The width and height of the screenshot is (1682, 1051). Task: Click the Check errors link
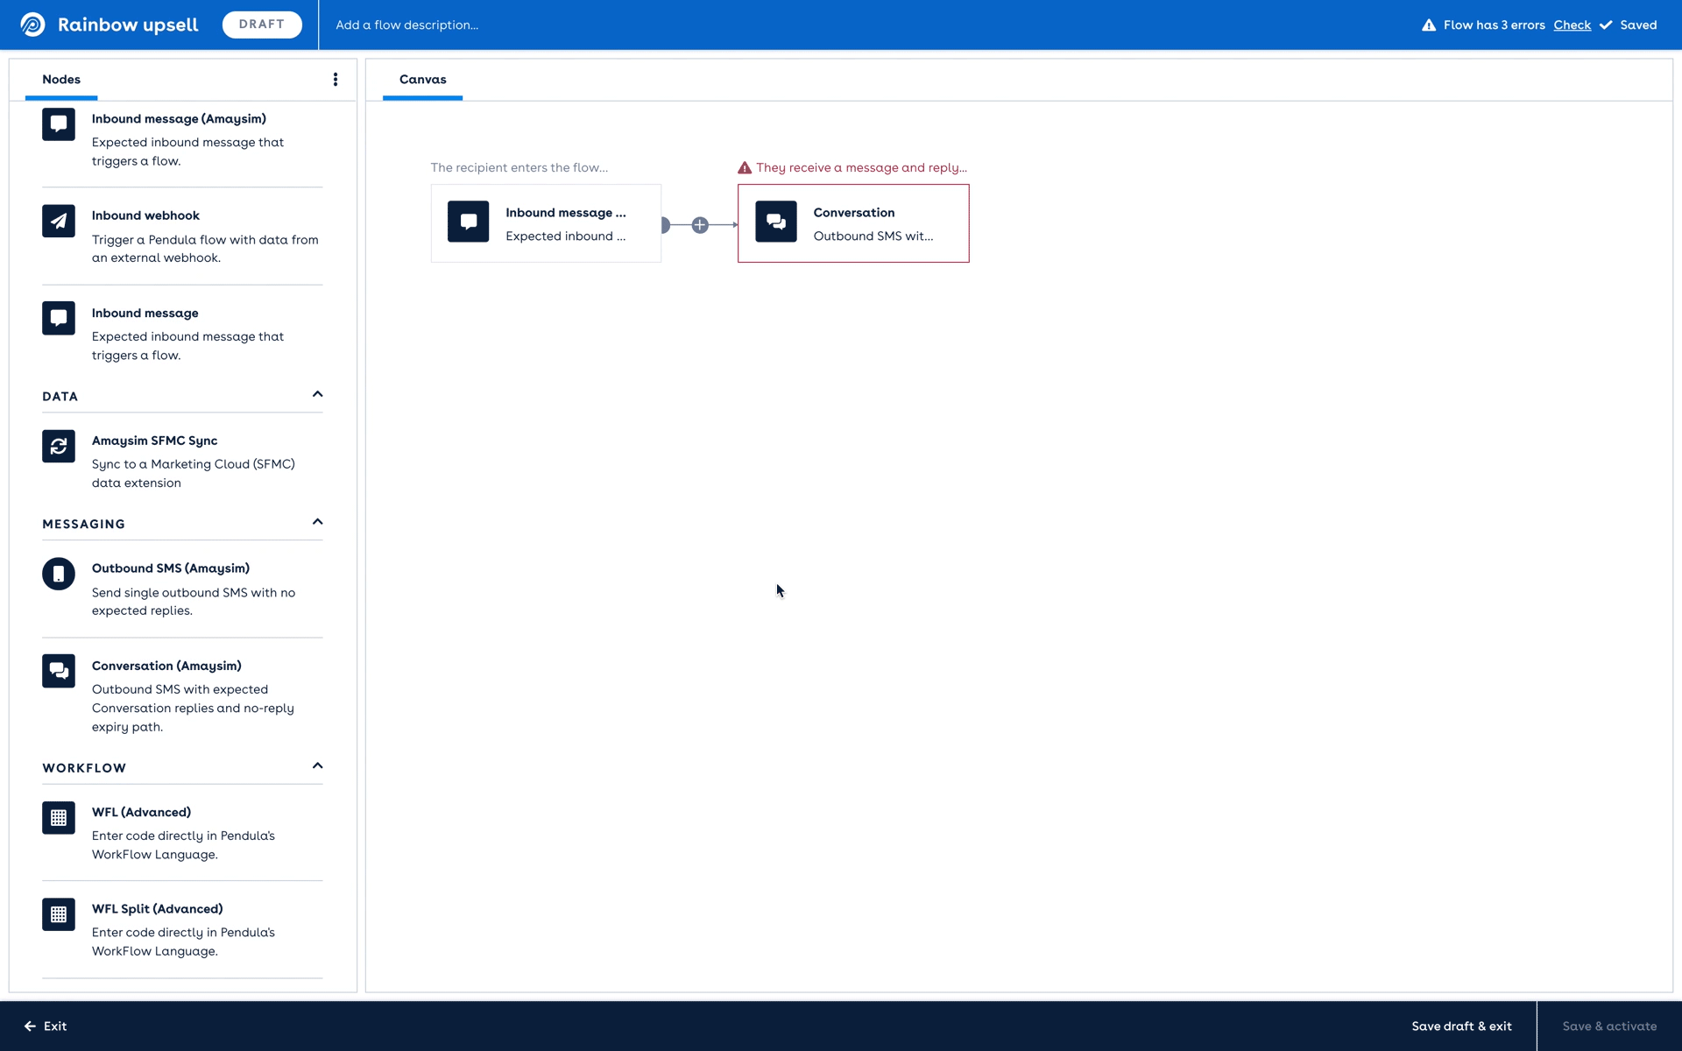tap(1572, 25)
